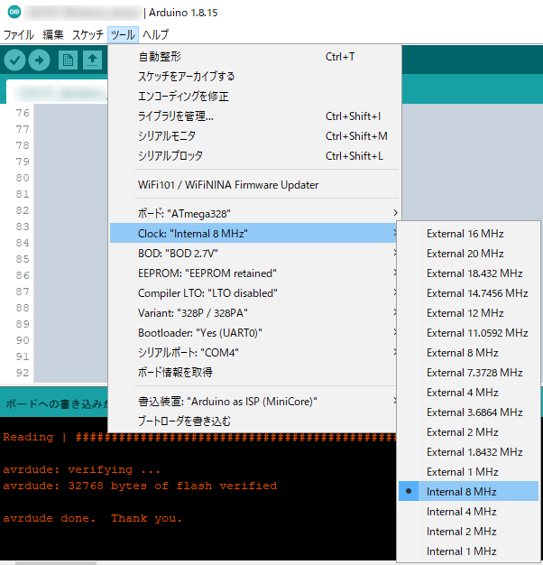543x565 pixels.
Task: Select Internal 1 MHz clock option
Action: (468, 551)
